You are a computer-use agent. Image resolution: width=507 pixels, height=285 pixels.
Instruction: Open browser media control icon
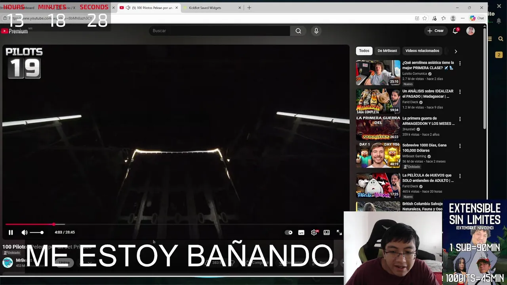[x=435, y=18]
